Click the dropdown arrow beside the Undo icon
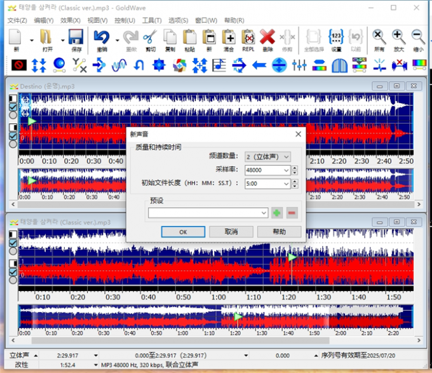Viewport: 432px width, 373px height. [118, 41]
